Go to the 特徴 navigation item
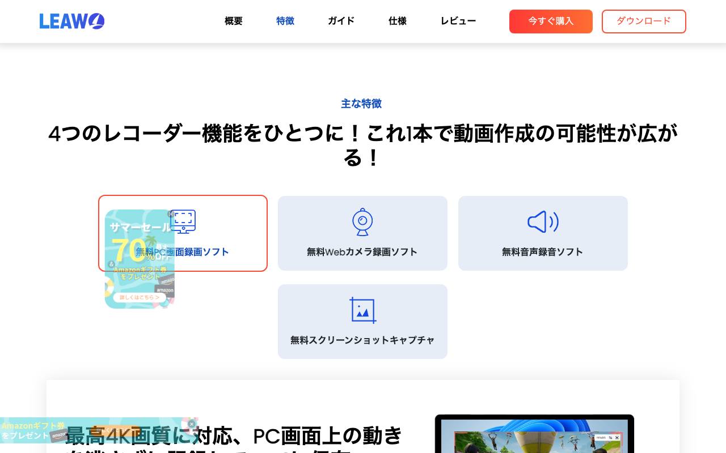The image size is (726, 453). tap(285, 21)
